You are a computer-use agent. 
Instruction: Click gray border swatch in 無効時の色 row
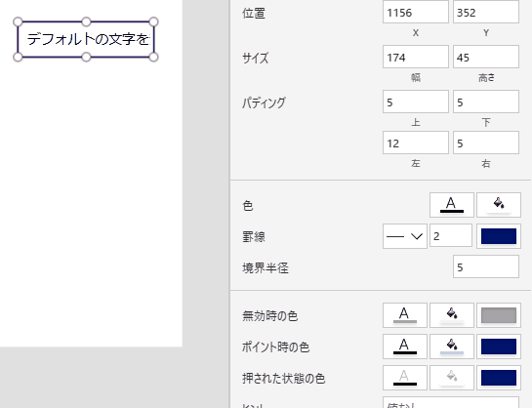[x=499, y=315]
